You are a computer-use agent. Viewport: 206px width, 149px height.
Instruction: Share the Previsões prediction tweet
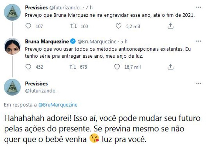click(170, 26)
